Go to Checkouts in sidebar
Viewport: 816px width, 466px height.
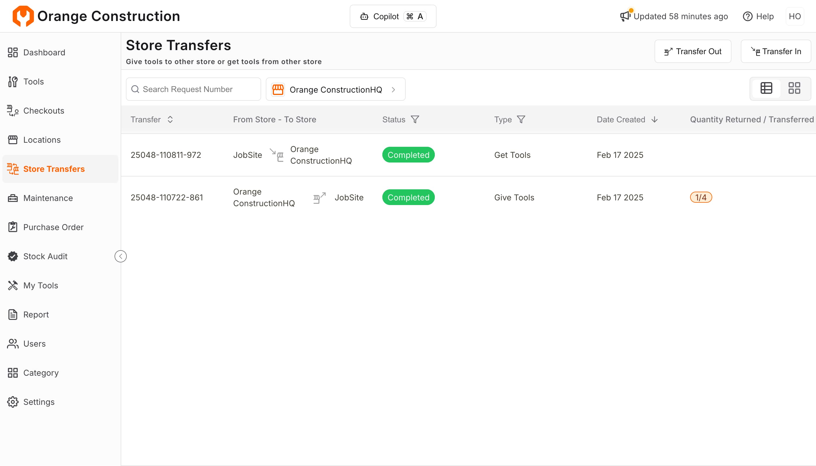pyautogui.click(x=43, y=111)
